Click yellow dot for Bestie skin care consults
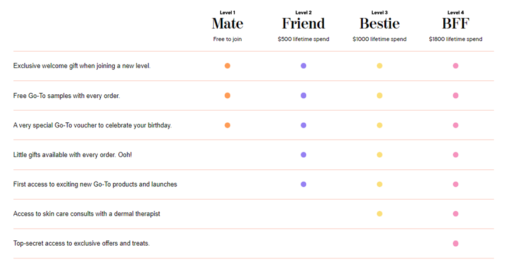Image resolution: width=505 pixels, height=266 pixels. click(x=379, y=214)
